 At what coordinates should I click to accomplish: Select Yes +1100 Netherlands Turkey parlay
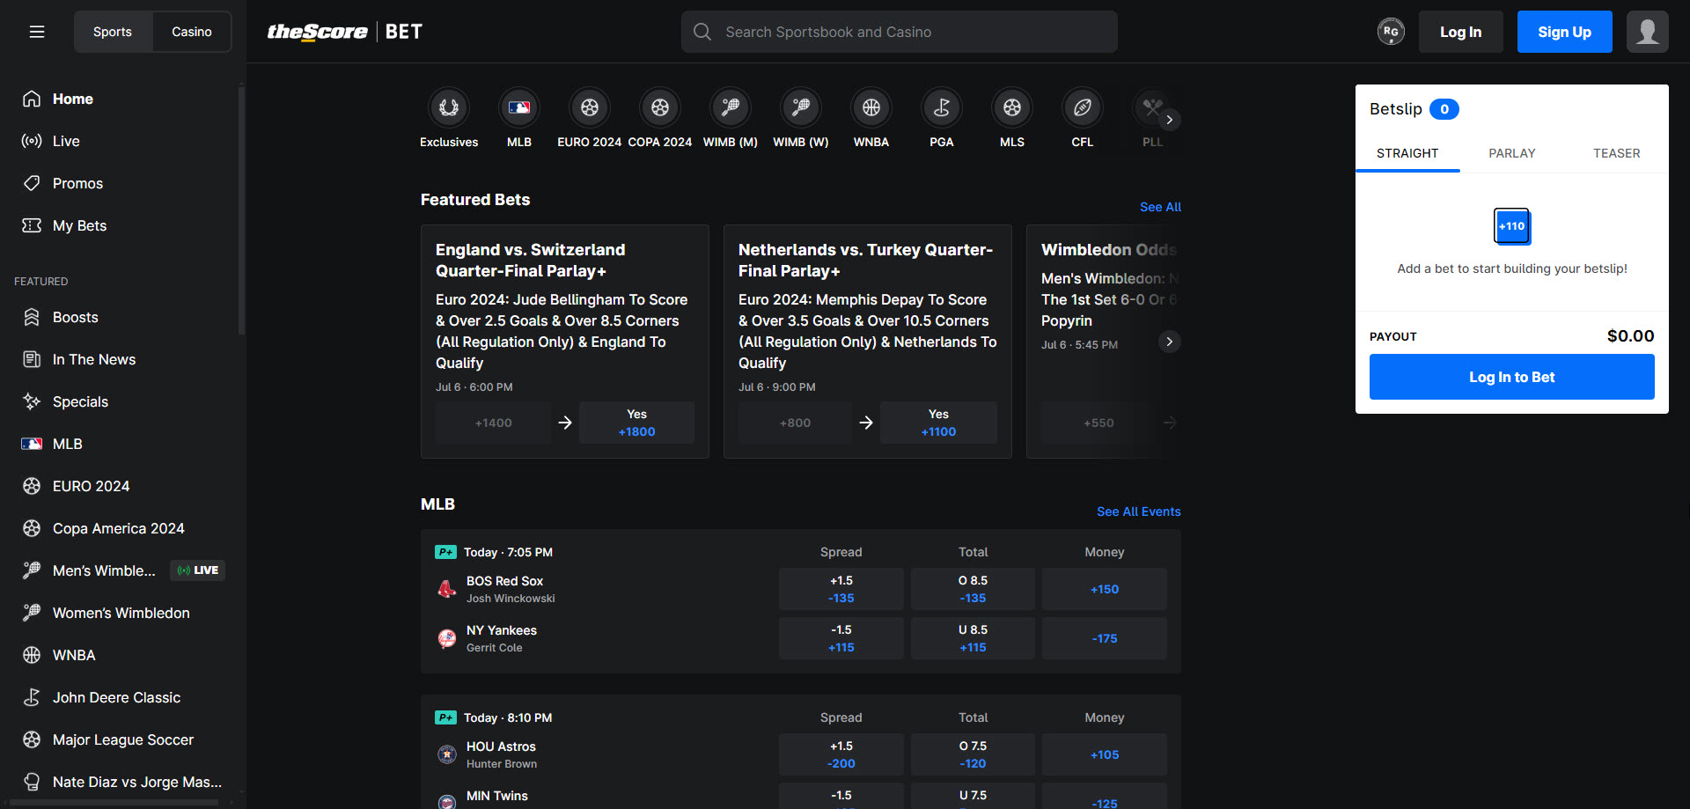tap(938, 423)
